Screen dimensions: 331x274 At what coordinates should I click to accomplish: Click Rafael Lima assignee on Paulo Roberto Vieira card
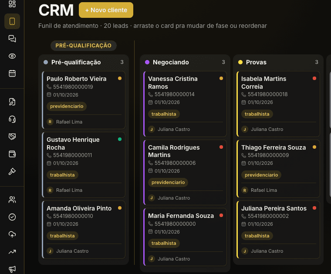click(64, 122)
